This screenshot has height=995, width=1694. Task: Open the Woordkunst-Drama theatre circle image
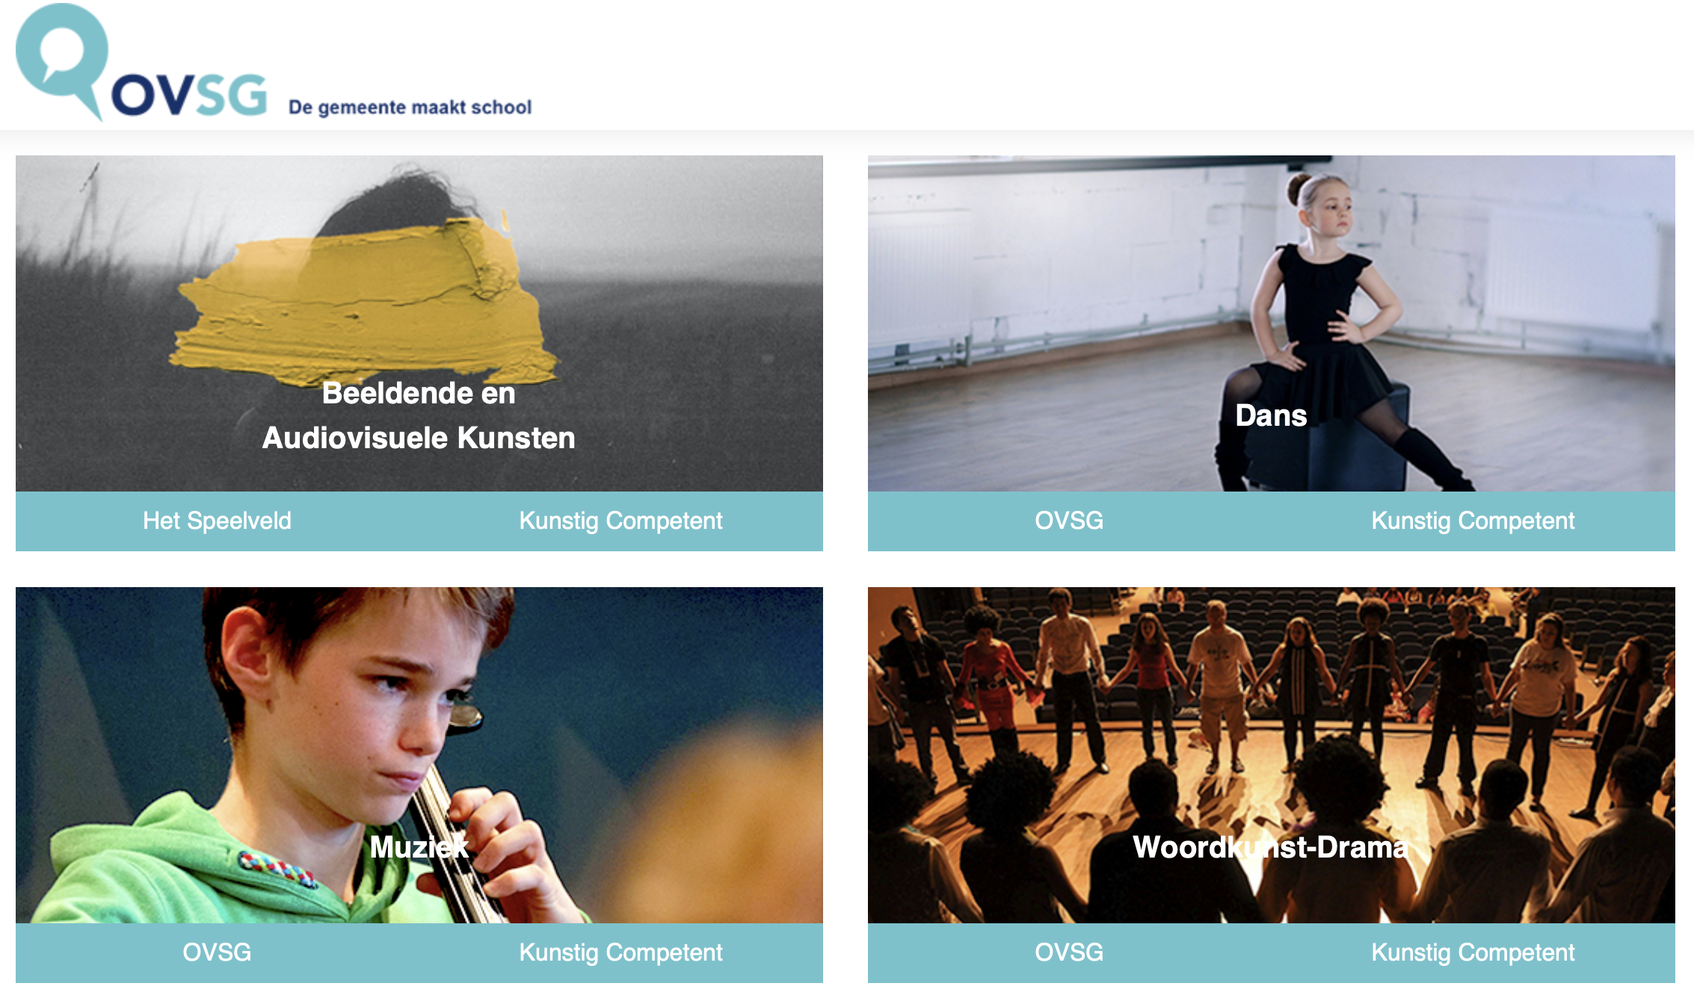coord(1271,754)
